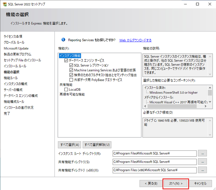Click scroll down arrow in 機能の説明 box
The width and height of the screenshot is (216, 190).
coord(210,74)
